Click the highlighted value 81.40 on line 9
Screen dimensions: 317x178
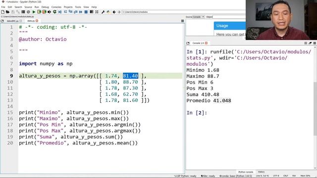pos(130,76)
